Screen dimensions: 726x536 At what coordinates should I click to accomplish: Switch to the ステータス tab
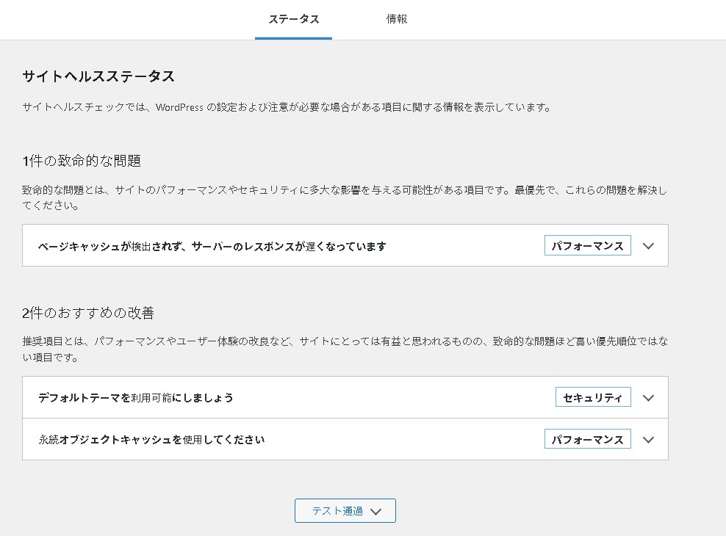293,20
